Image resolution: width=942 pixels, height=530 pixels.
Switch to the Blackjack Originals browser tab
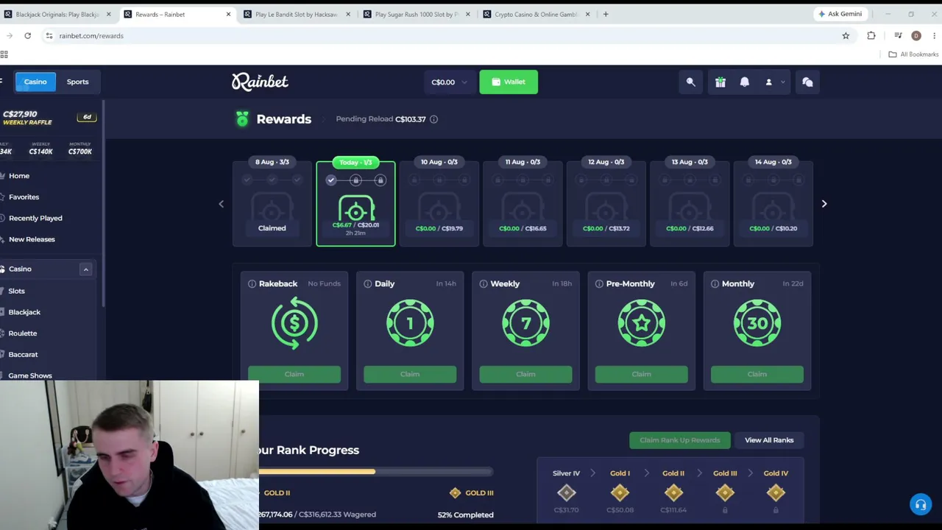coord(57,14)
